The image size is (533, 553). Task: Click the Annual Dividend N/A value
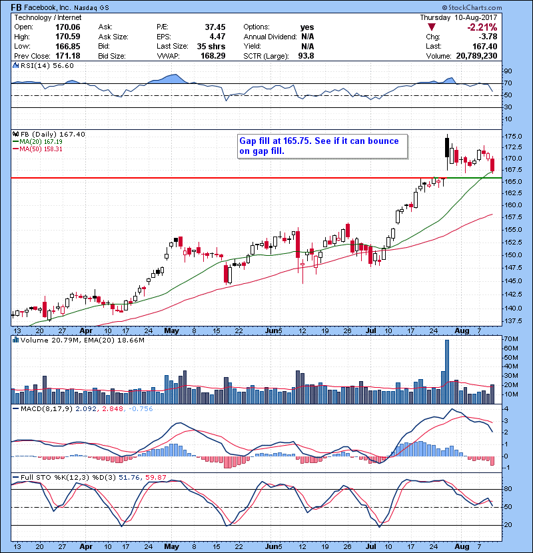pos(308,37)
